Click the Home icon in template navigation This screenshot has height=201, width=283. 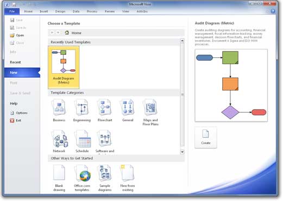click(67, 33)
